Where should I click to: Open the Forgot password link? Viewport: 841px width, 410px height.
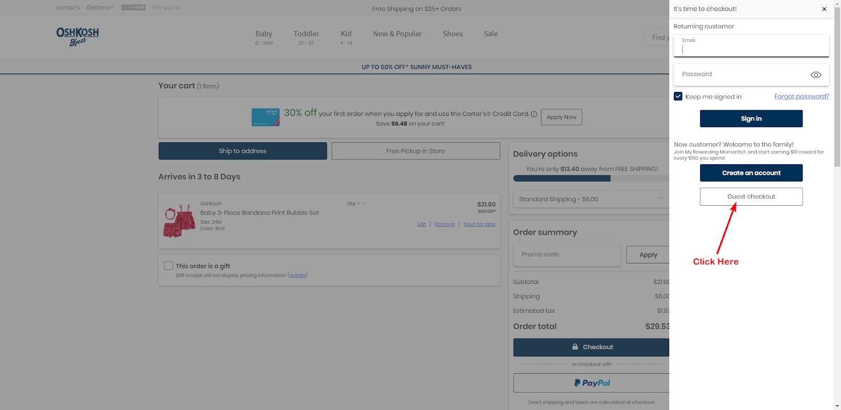[x=802, y=97]
